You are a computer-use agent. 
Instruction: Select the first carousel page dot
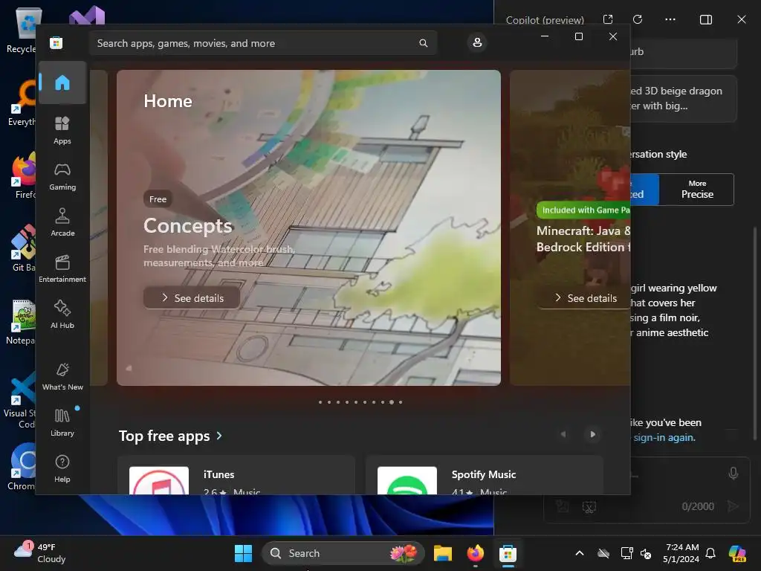[320, 402]
